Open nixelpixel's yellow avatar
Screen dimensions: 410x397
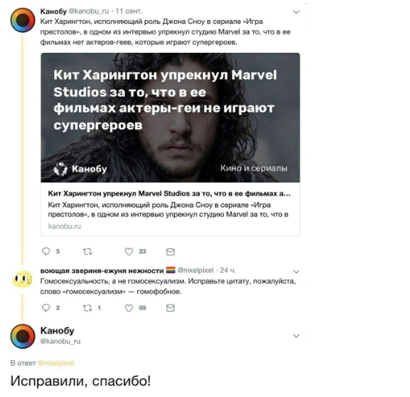coord(22,279)
